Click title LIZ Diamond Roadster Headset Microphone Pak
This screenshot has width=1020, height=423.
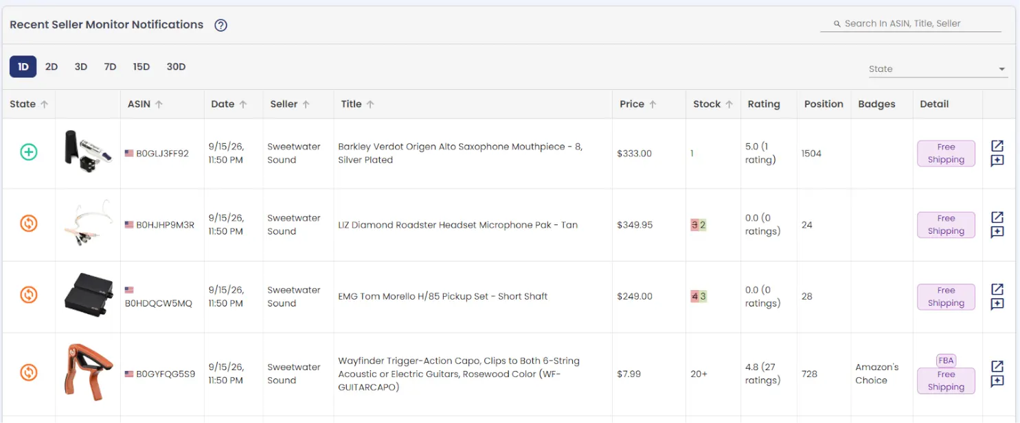click(x=458, y=225)
